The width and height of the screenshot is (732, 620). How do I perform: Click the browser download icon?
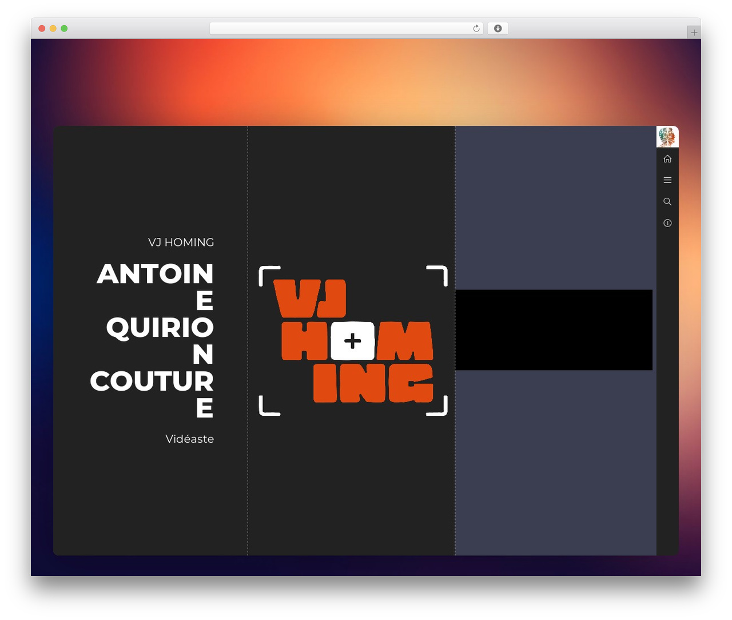point(498,29)
